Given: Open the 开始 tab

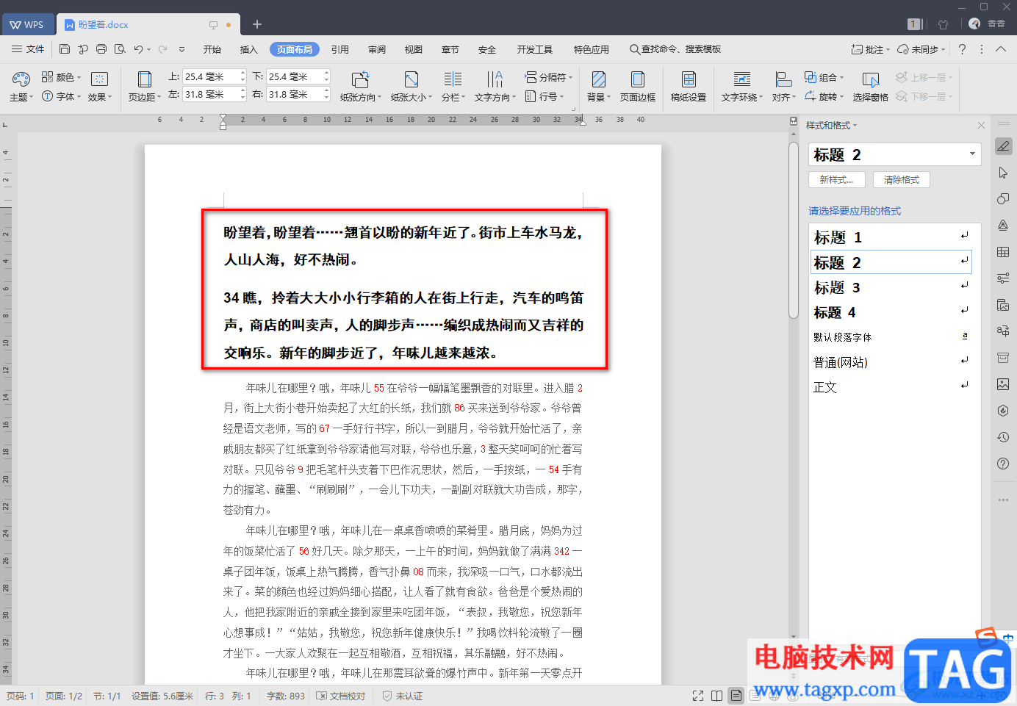Looking at the screenshot, I should [212, 49].
